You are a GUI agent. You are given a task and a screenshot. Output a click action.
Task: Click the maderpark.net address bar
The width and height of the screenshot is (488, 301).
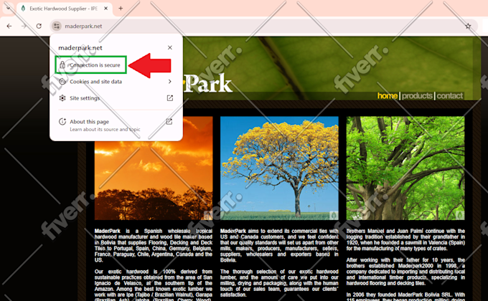coord(264,26)
